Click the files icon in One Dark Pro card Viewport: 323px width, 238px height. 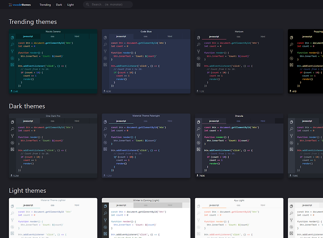tap(13, 122)
